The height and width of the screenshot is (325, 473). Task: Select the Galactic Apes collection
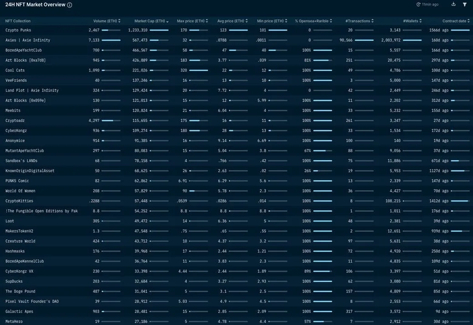pos(19,311)
